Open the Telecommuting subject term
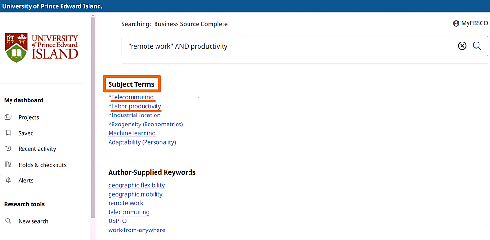This screenshot has height=240, width=490. (133, 97)
